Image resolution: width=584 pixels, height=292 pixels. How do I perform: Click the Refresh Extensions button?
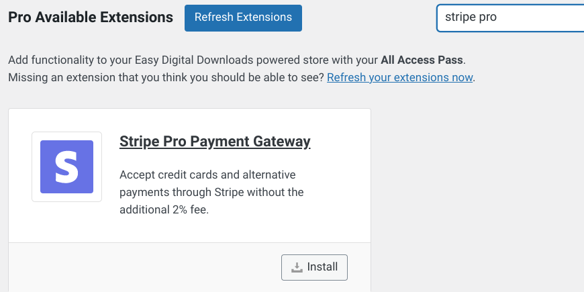(x=243, y=18)
